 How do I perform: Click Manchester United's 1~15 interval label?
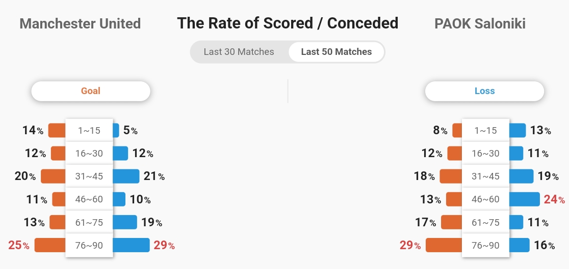point(89,131)
